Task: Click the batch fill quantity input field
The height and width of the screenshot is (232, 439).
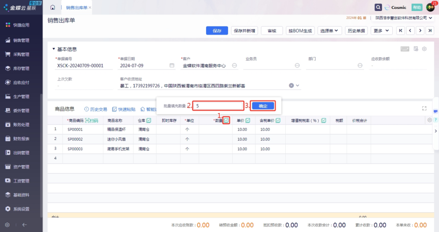Action: (218, 106)
